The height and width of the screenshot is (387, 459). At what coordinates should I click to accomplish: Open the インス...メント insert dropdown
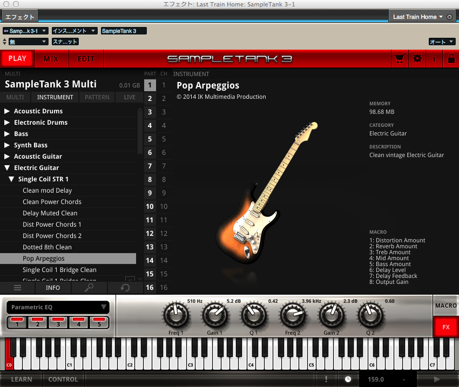pyautogui.click(x=75, y=31)
